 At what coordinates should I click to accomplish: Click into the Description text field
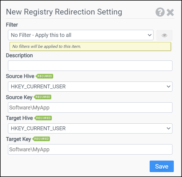pos(90,66)
